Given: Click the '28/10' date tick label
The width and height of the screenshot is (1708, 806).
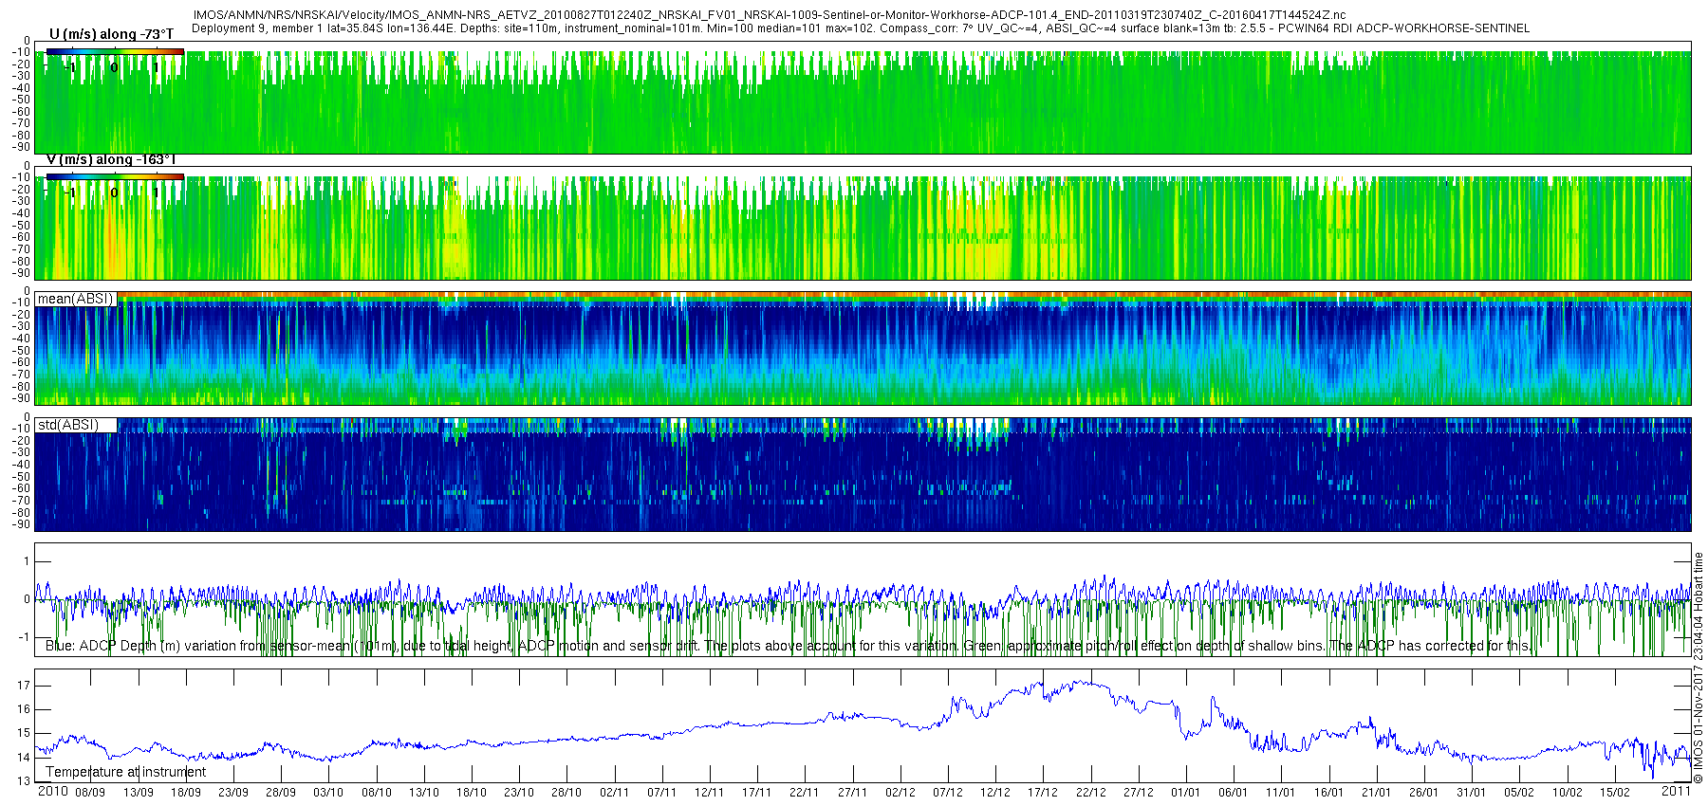Looking at the screenshot, I should tap(566, 793).
